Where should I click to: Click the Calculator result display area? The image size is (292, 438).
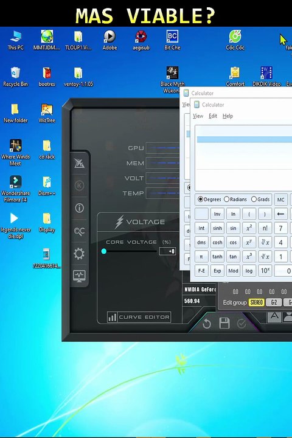click(243, 158)
